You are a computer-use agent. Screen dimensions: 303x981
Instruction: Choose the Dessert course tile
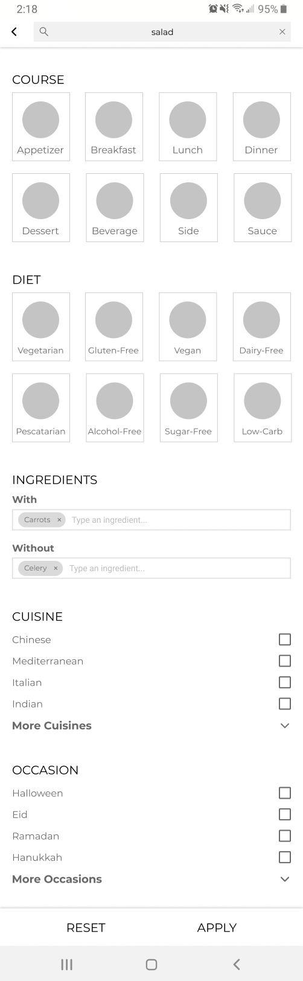tap(41, 208)
